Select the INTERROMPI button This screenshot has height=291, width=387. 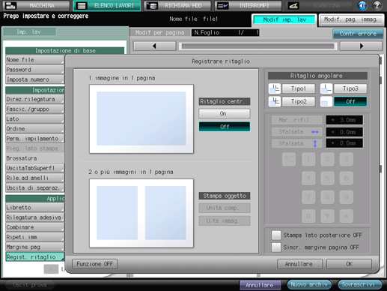248,5
